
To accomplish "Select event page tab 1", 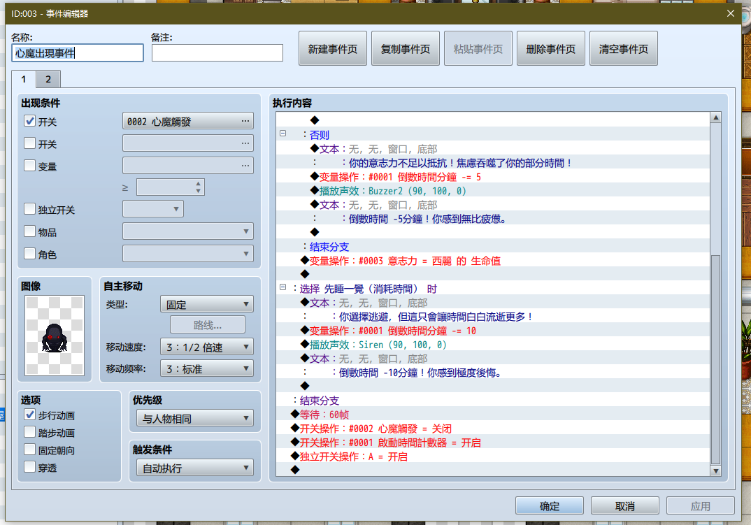I will [x=24, y=79].
